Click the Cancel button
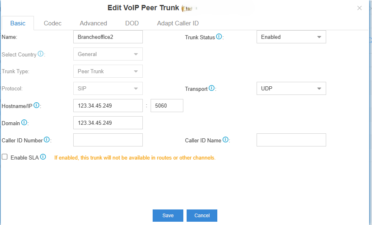The image size is (372, 225). click(202, 216)
